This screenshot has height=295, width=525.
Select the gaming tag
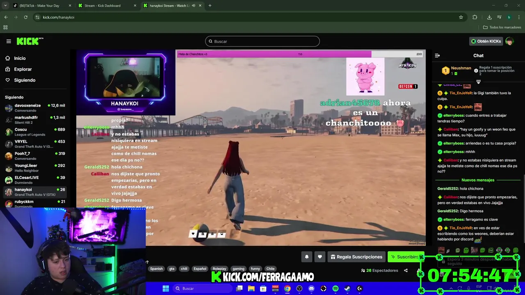point(238,269)
